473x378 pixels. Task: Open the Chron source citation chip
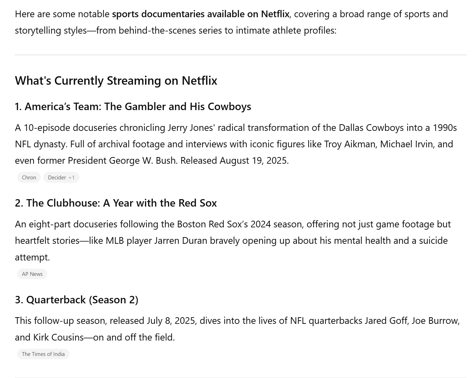pyautogui.click(x=29, y=177)
